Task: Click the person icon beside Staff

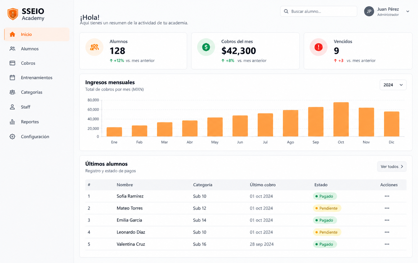Action: pos(12,107)
